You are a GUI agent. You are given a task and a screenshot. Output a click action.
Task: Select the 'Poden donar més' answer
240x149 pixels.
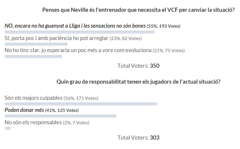click(24, 110)
